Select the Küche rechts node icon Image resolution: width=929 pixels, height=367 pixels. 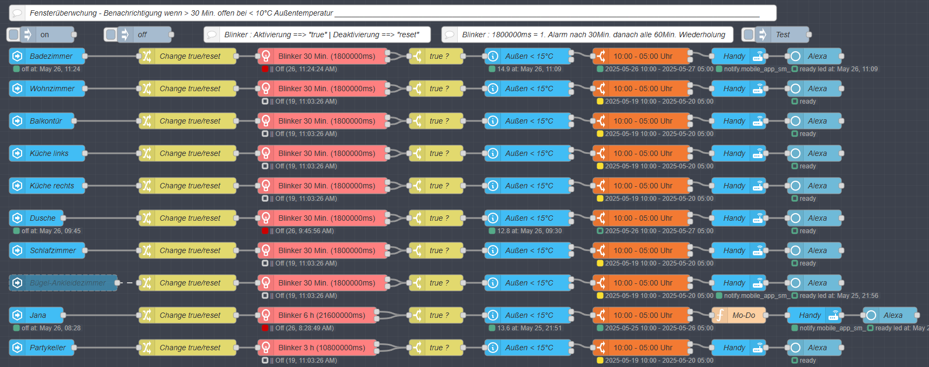tap(17, 186)
